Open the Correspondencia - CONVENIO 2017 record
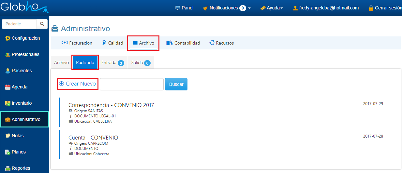 click(111, 105)
